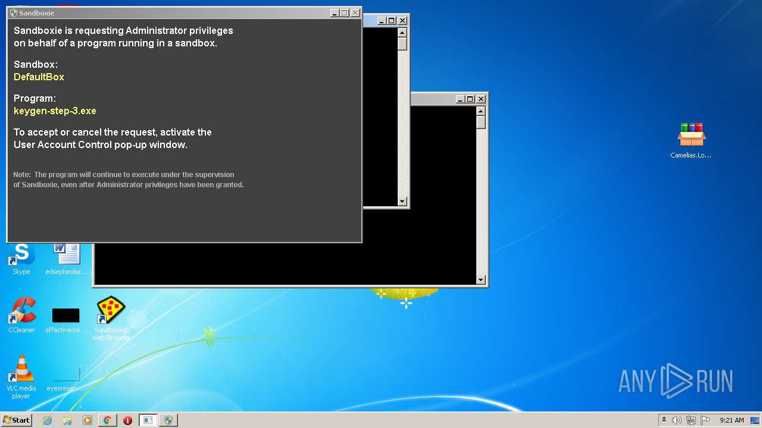Screen dimensions: 762x428
Task: Show hidden system tray icons
Action: point(664,420)
